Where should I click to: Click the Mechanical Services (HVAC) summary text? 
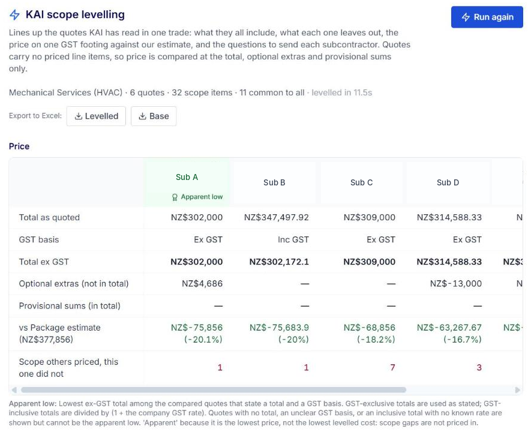pos(65,92)
